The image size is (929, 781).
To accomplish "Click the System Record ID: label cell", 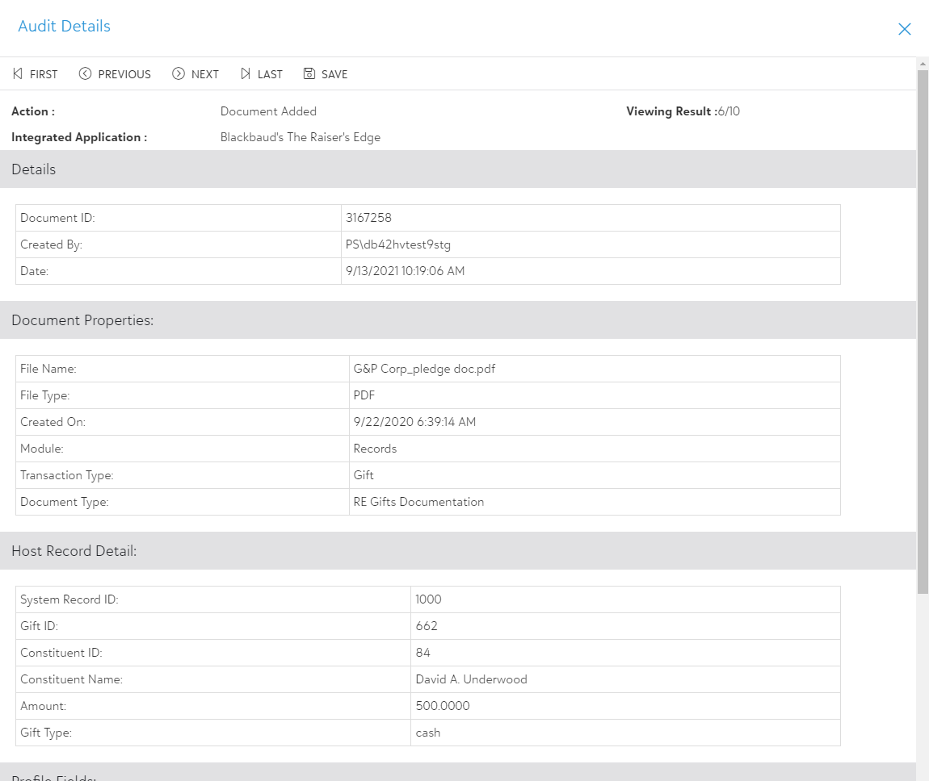I will pos(213,599).
